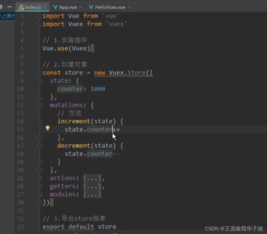
Task: Click the Vue file icon on HelloVuex.vue tab
Action: (x=91, y=7)
